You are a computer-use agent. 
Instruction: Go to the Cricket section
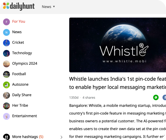click(18, 42)
